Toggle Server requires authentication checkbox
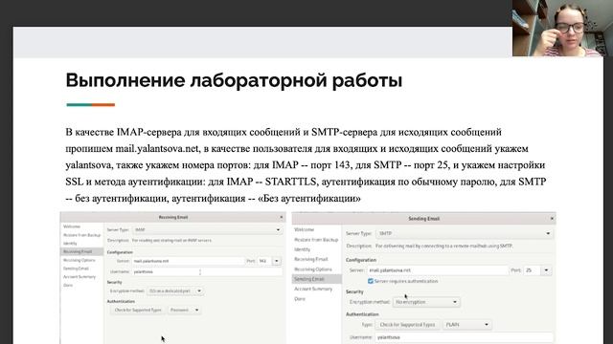This screenshot has width=613, height=344. [371, 281]
